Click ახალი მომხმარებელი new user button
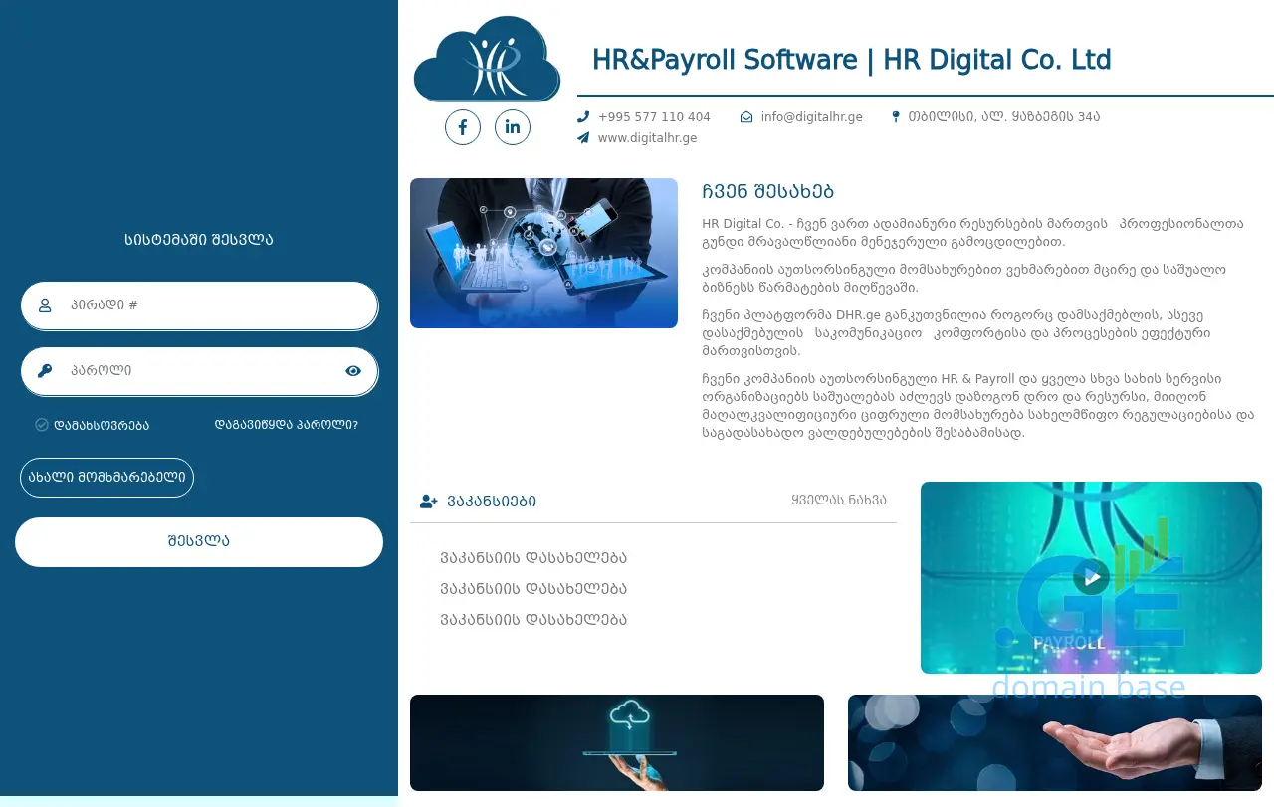 coord(106,478)
